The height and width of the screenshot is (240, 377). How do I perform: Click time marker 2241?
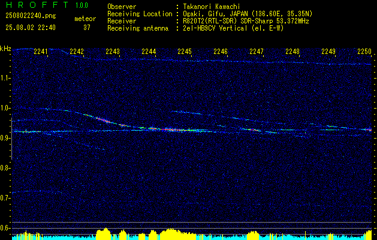coord(41,51)
